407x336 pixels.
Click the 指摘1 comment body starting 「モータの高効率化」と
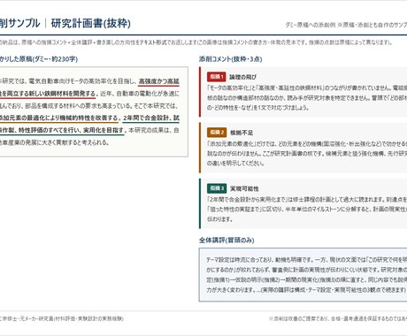pos(307,97)
